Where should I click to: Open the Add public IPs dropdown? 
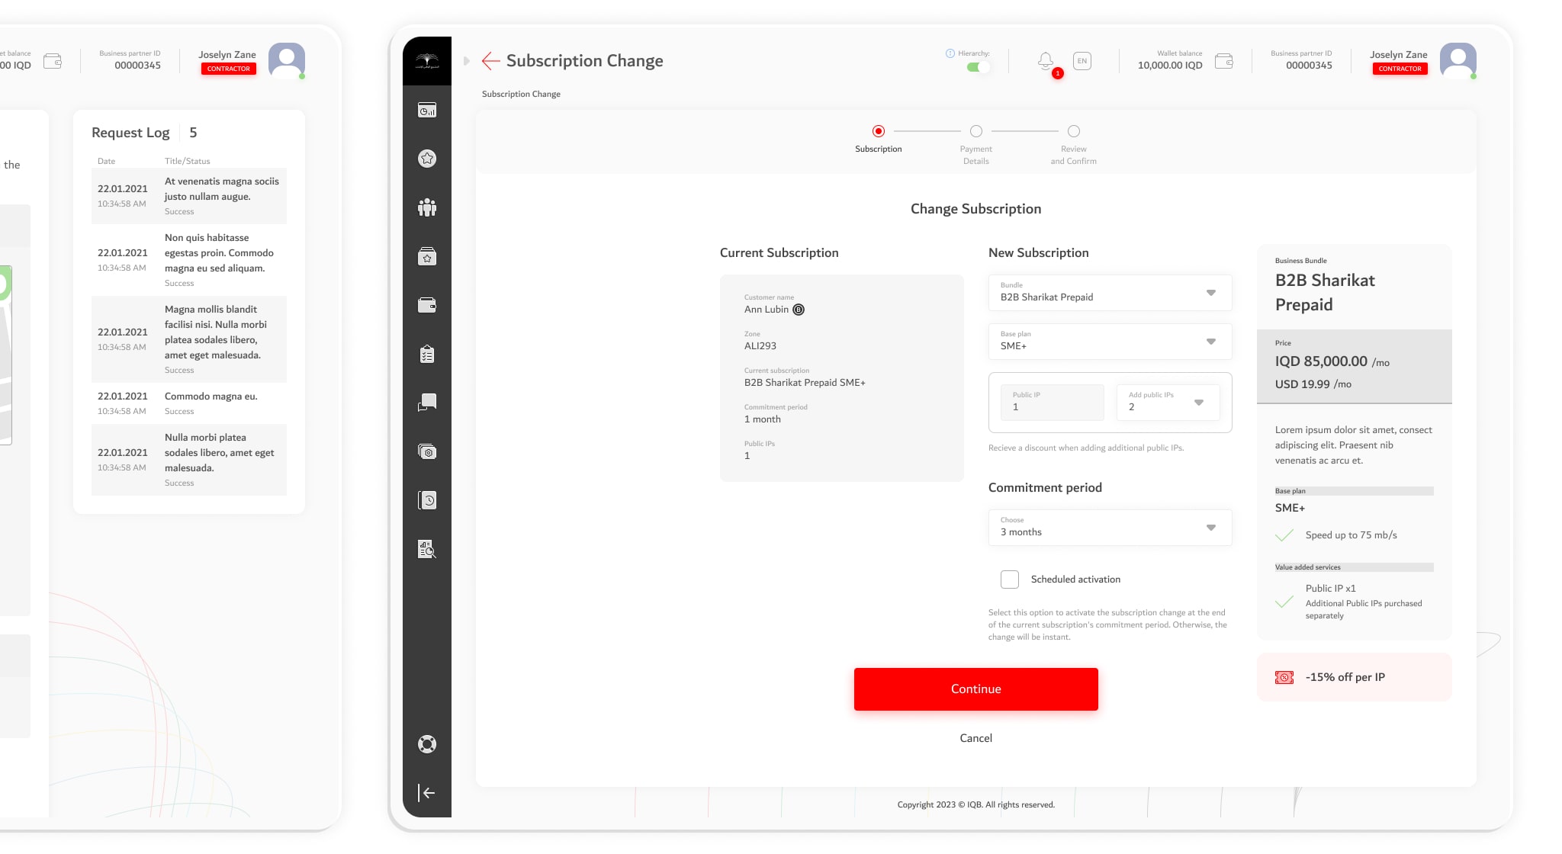click(x=1168, y=403)
